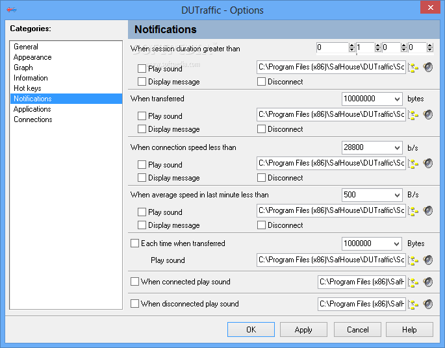Open the 500 B/s dropdown
Screen dimensions: 445x348
(397, 195)
